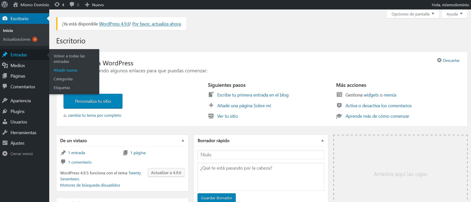
Task: Click the plus icon beside Añade una página
Action: coord(211,105)
